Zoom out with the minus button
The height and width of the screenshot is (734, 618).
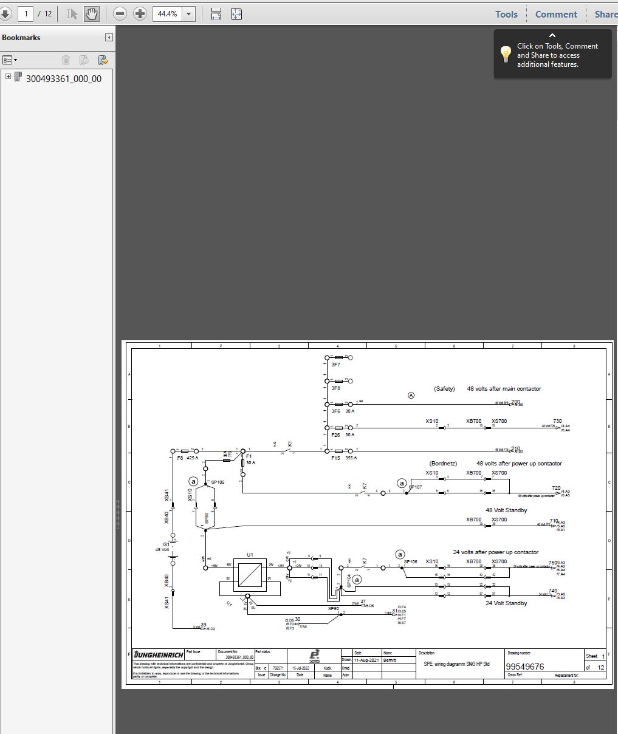coord(120,13)
